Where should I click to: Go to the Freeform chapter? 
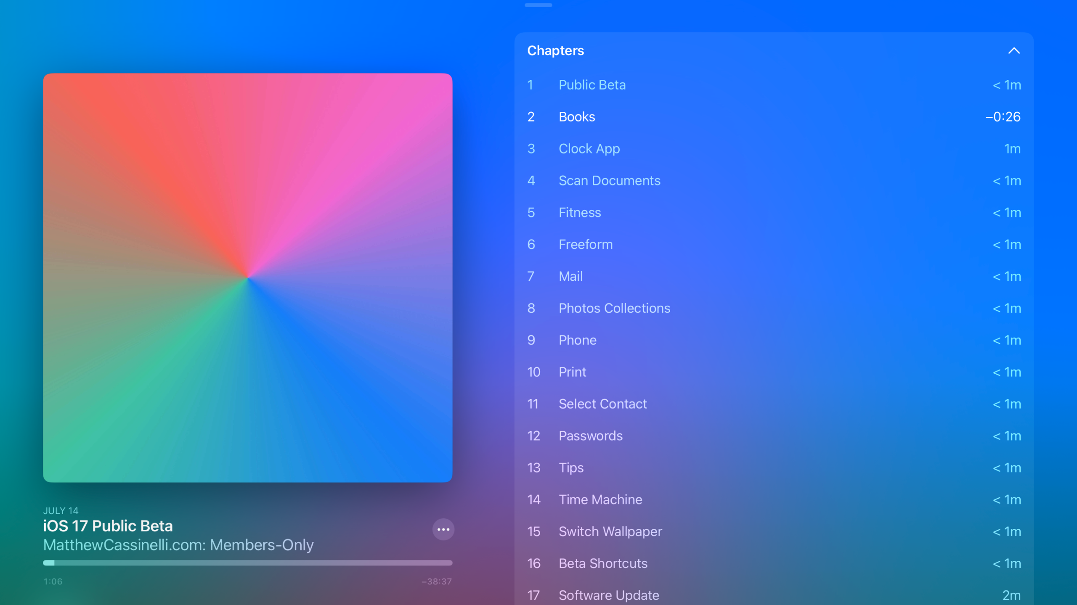tap(774, 245)
